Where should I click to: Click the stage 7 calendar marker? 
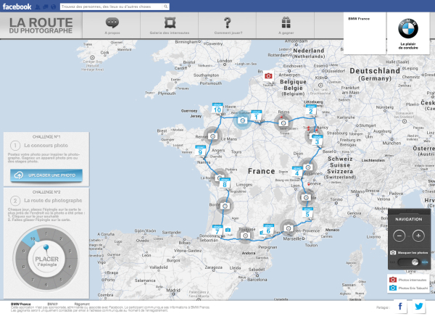pyautogui.click(x=217, y=230)
